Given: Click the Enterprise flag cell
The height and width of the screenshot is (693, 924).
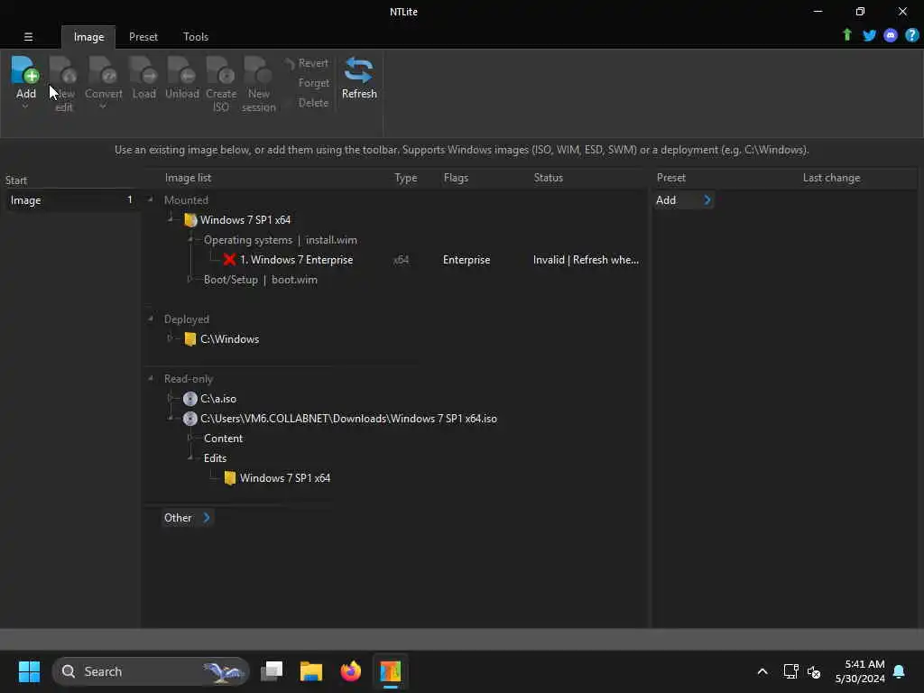Looking at the screenshot, I should 467,259.
